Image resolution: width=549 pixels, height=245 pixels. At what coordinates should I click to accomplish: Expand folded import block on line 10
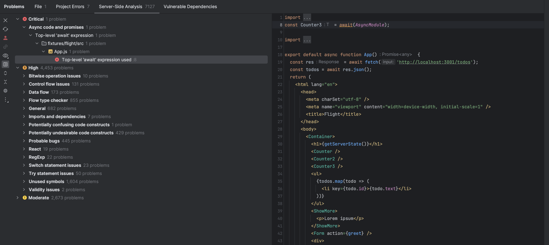point(307,40)
